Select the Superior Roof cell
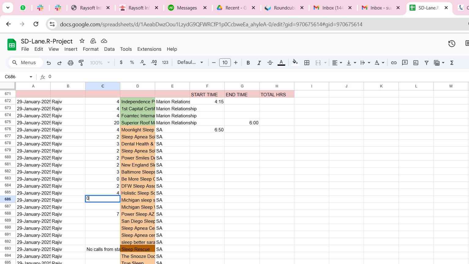469x264 pixels. click(137, 123)
